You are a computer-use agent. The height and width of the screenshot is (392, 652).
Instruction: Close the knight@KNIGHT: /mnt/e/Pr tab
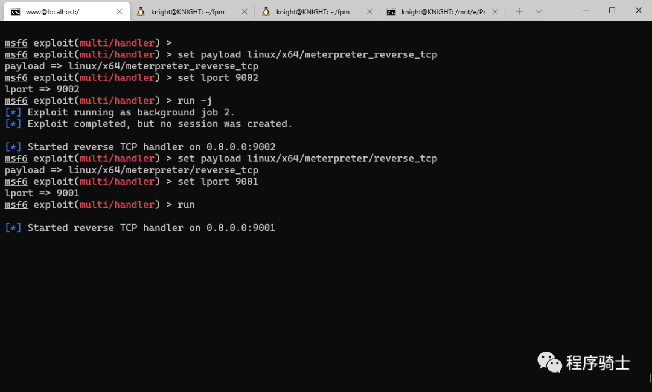(x=495, y=11)
